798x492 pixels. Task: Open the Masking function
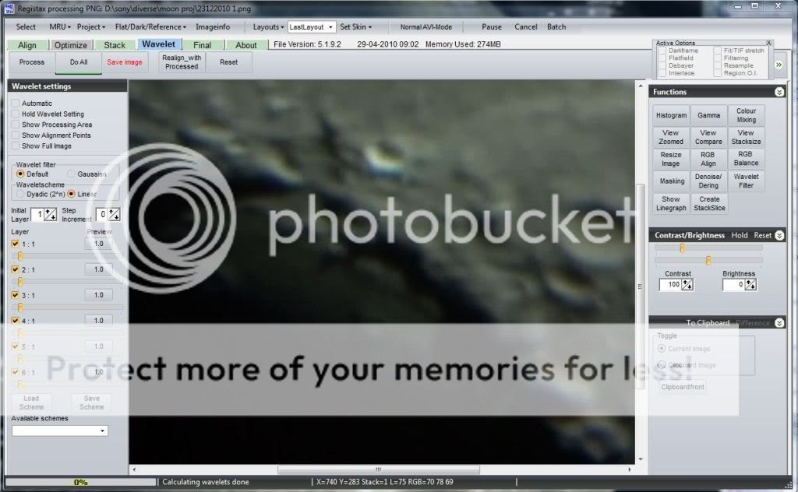(671, 181)
